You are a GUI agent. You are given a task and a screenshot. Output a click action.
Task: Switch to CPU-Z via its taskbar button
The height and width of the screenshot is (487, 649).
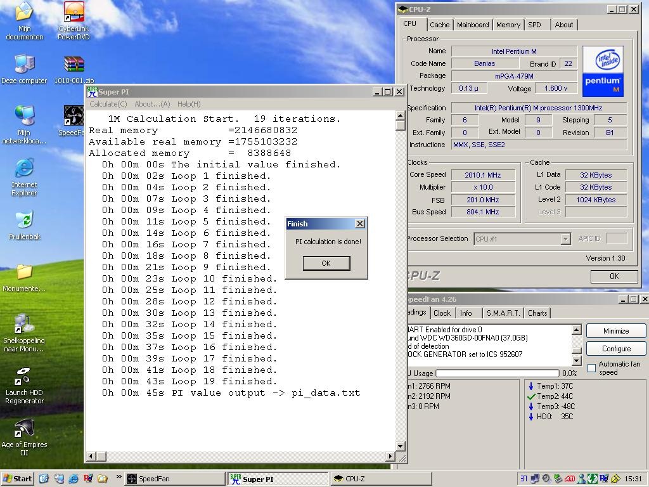381,479
